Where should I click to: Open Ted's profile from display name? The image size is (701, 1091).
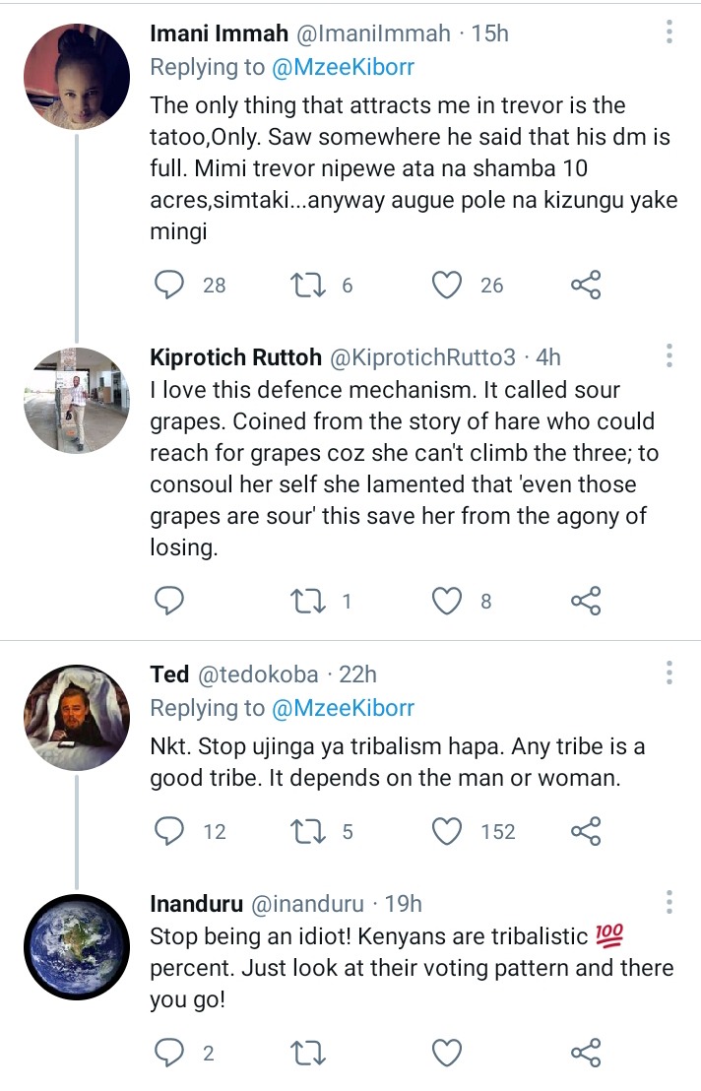click(x=169, y=674)
